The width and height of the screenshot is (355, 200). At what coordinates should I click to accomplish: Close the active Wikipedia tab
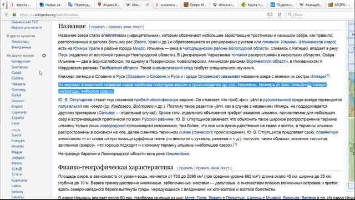(148, 4)
